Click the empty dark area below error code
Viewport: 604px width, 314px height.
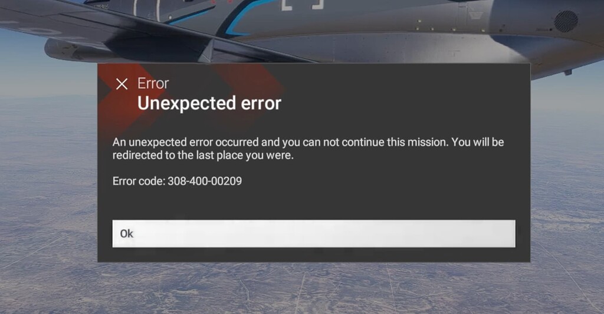coord(314,203)
